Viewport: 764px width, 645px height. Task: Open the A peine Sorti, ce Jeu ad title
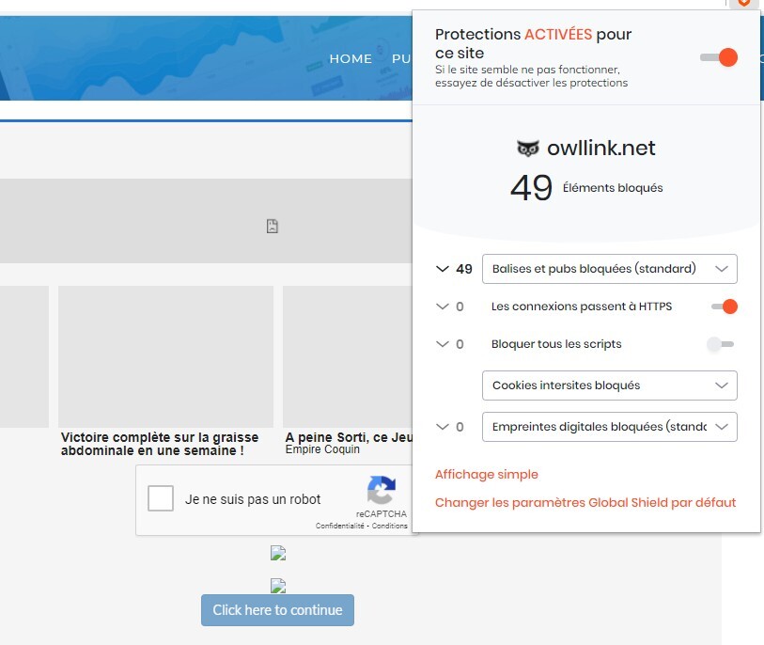click(x=349, y=437)
